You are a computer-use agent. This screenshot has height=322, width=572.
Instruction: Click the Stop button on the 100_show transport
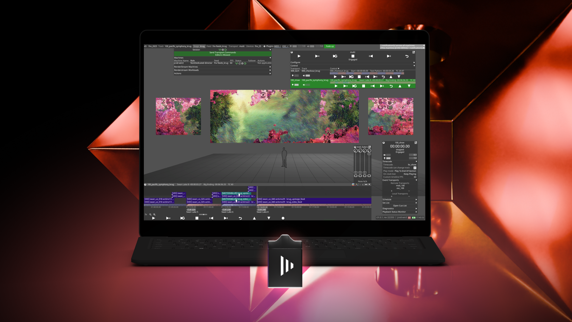[364, 86]
